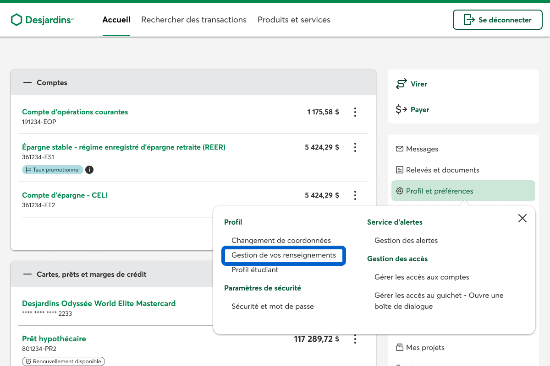Switch to Rechercher des transactions tab

[194, 20]
